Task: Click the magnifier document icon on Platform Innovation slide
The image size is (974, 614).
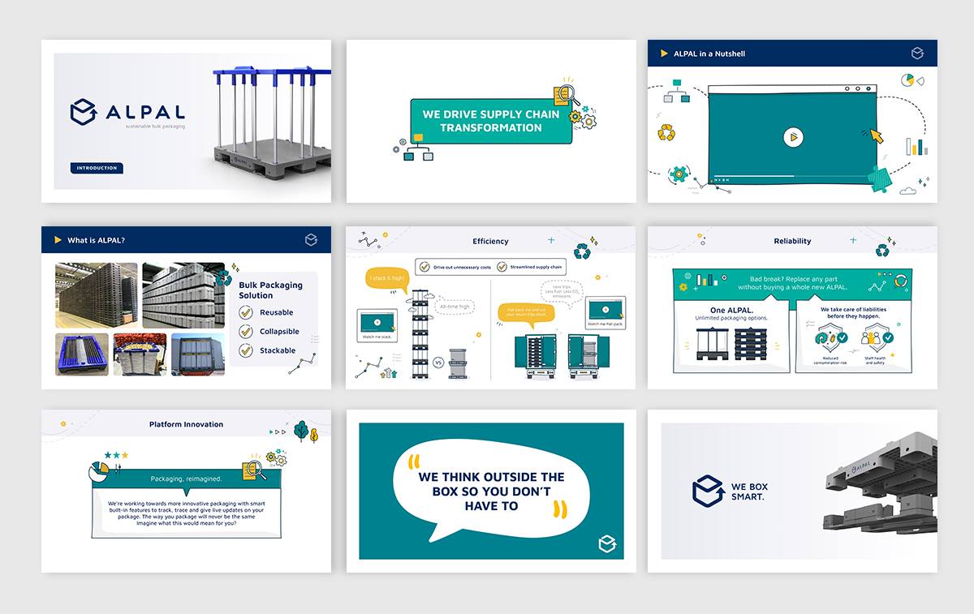Action: [x=254, y=470]
